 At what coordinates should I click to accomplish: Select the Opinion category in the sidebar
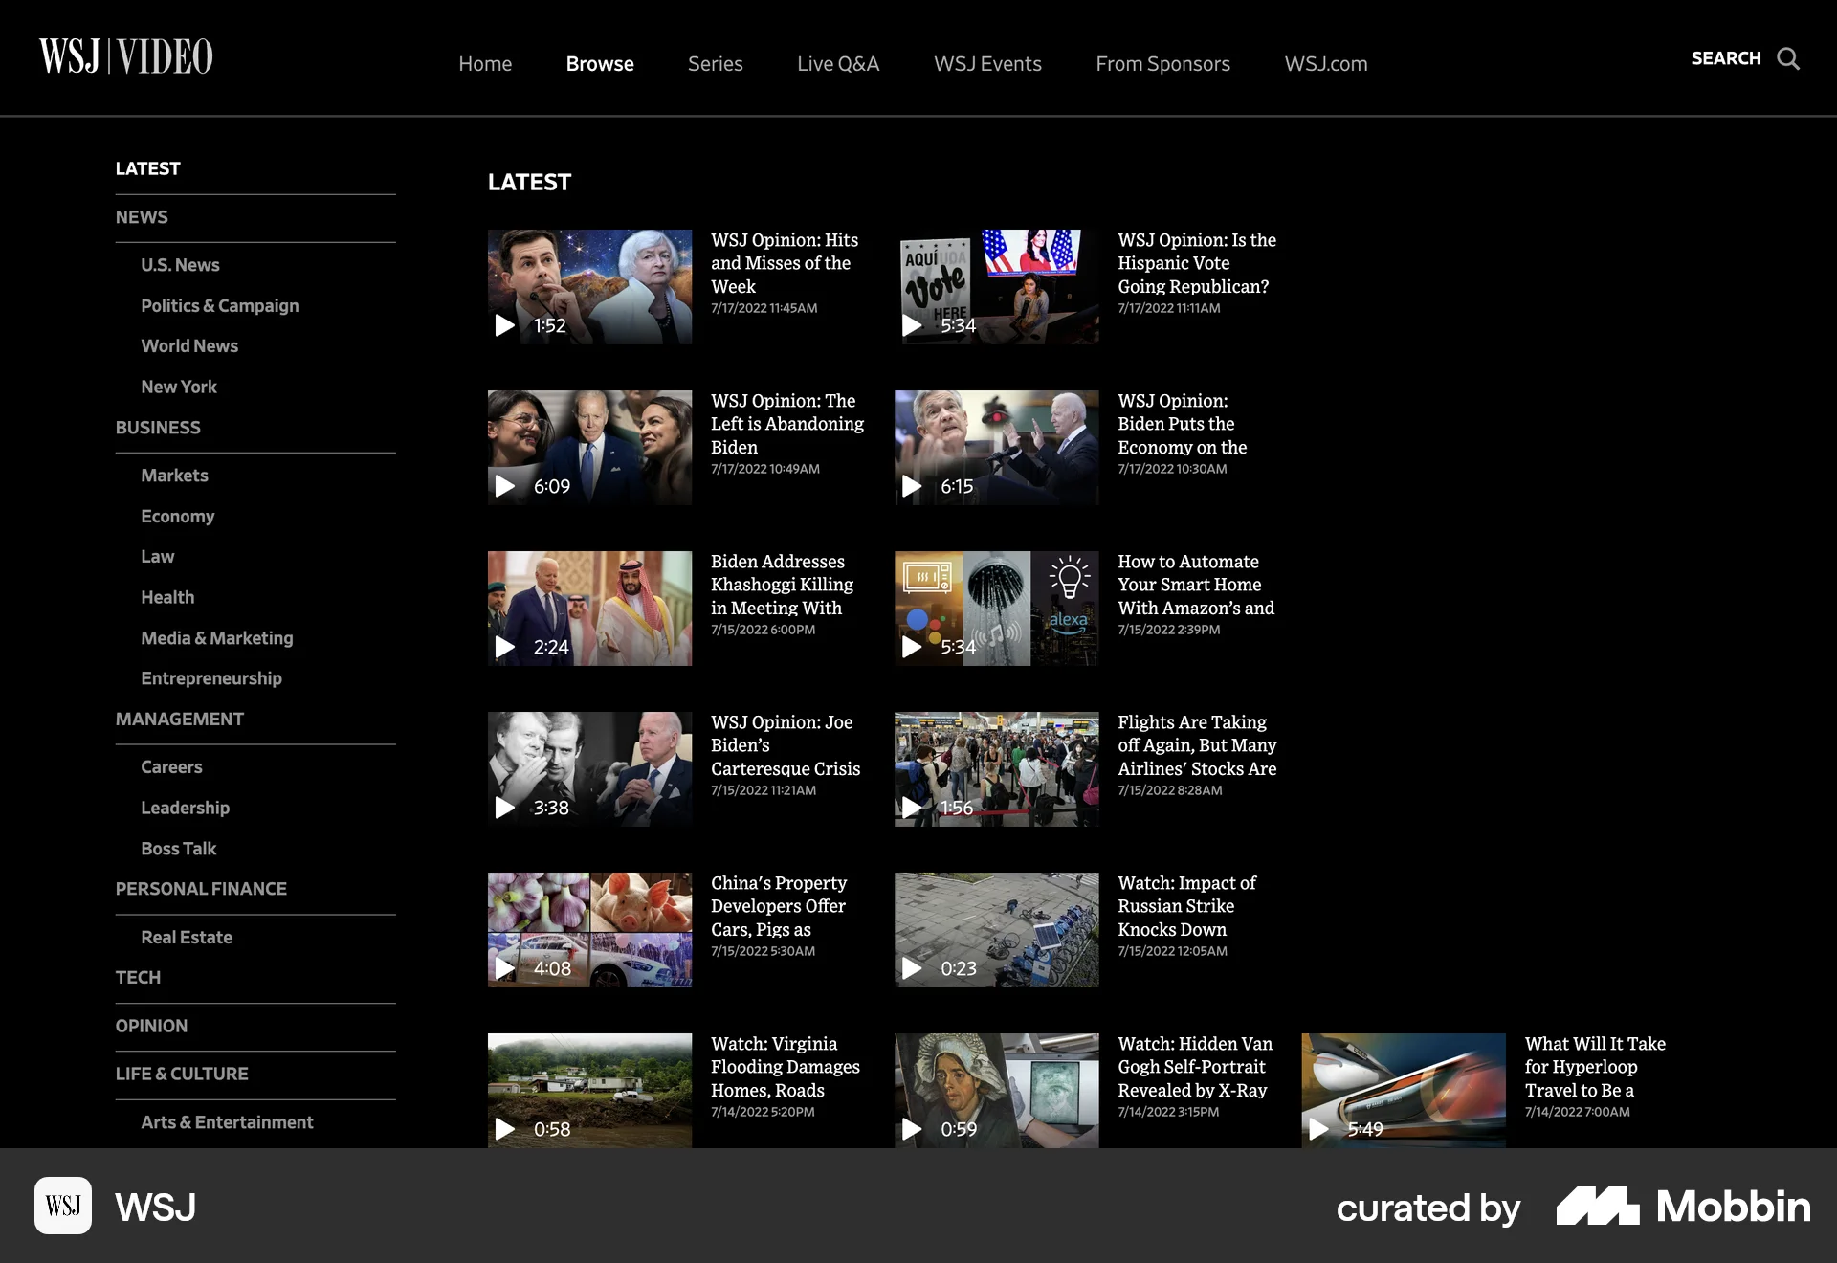coord(151,1026)
